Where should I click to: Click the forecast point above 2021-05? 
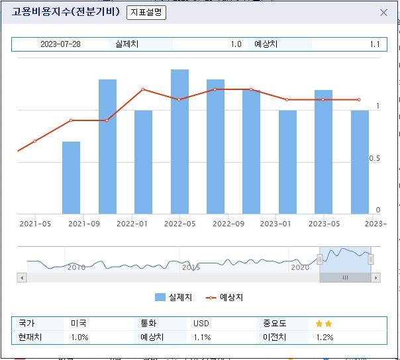[35, 141]
